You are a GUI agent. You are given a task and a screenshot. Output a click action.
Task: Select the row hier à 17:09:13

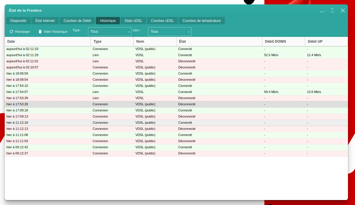(176, 116)
